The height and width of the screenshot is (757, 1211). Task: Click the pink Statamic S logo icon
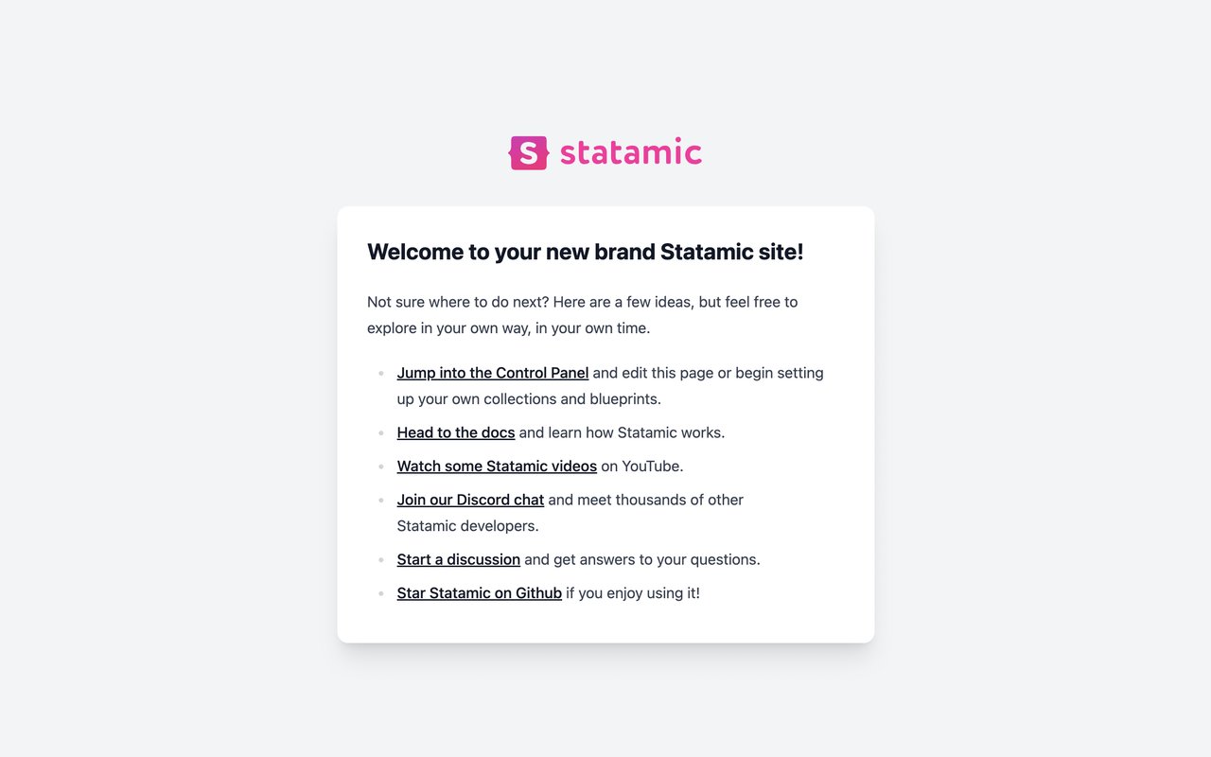pos(529,152)
